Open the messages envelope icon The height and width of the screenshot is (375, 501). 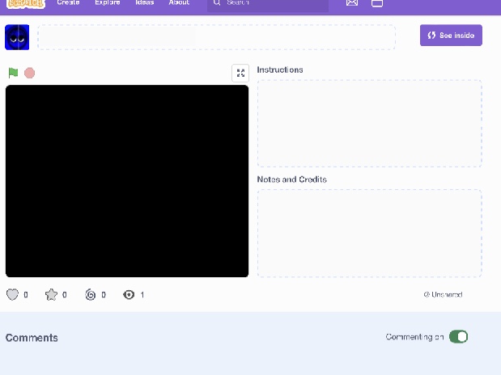(352, 3)
